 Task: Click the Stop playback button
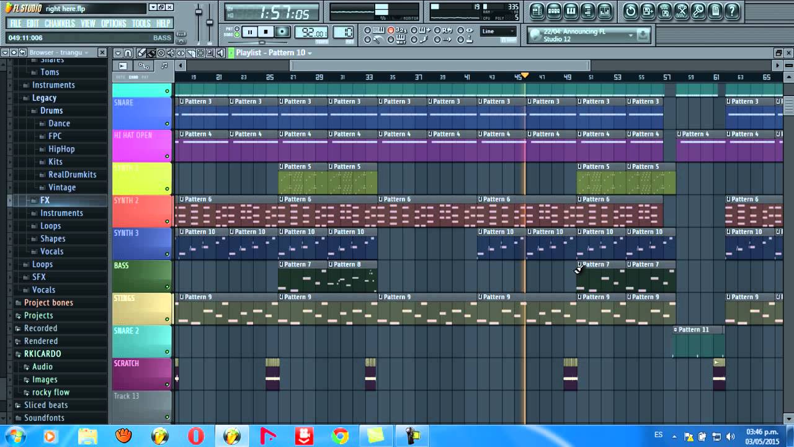(266, 32)
